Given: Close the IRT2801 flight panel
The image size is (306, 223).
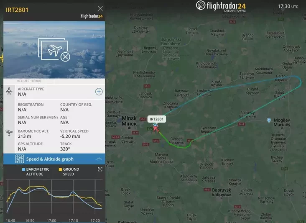Looking at the screenshot, I should [x=100, y=8].
